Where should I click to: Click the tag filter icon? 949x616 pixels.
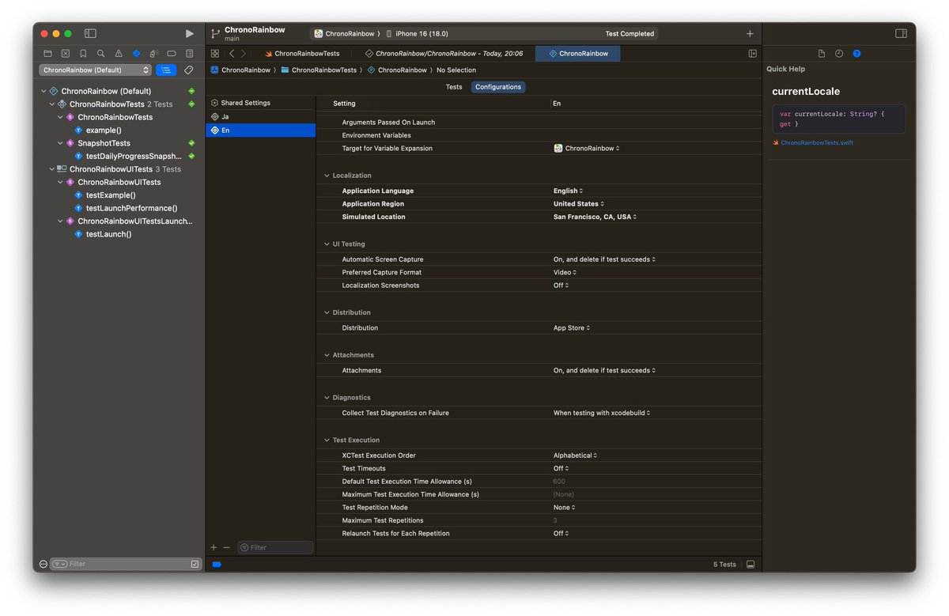[x=188, y=70]
